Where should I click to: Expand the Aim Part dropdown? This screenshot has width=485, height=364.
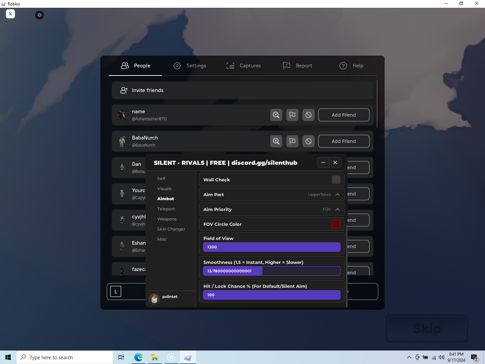271,194
